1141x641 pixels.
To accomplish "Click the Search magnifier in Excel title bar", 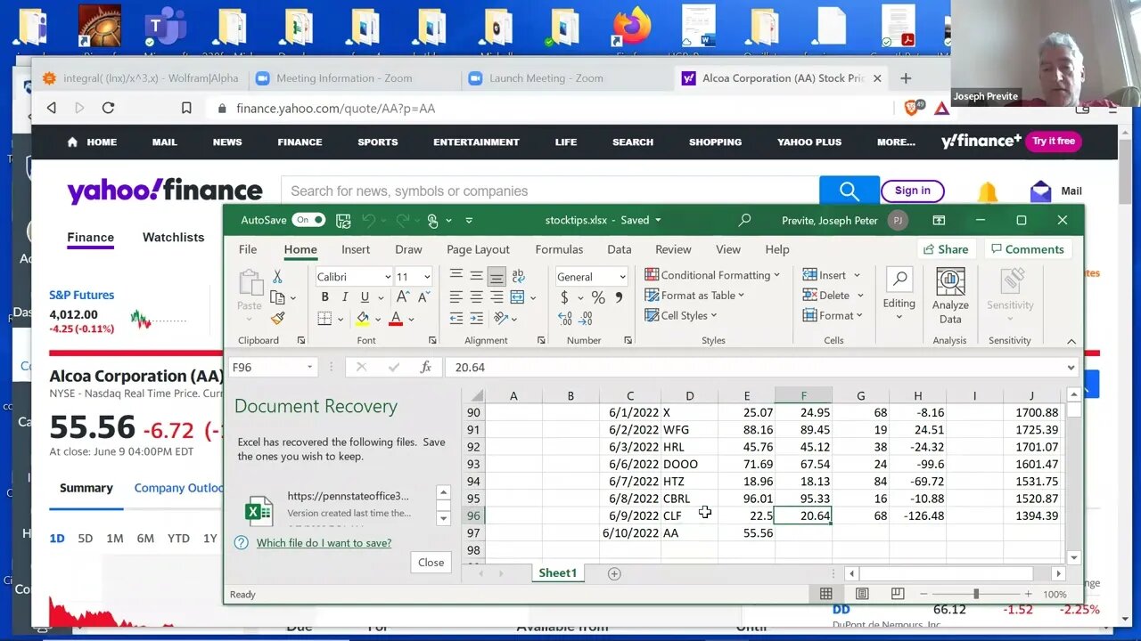I will pyautogui.click(x=744, y=220).
